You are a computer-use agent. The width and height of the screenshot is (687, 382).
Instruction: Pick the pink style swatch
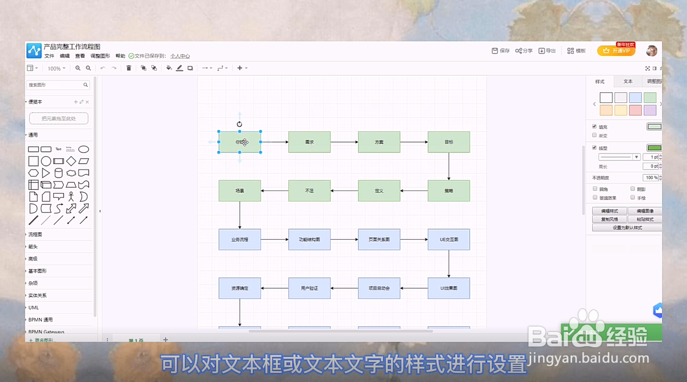point(635,110)
